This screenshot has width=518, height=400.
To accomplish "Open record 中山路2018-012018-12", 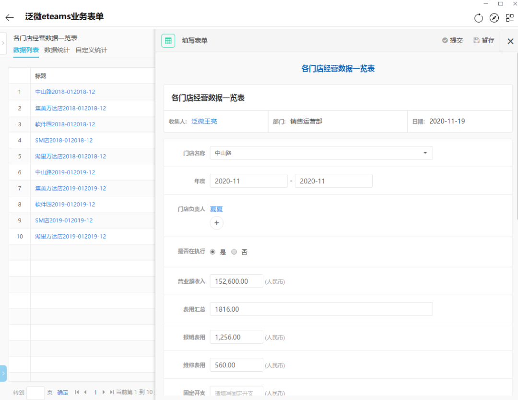I will (65, 92).
